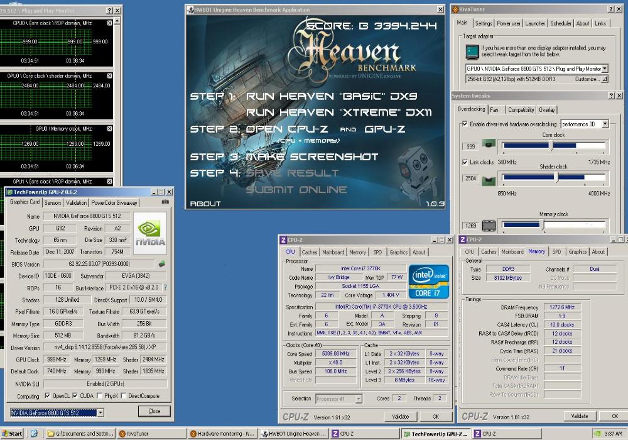Click the RivaTuner monitor target adapter icon

pos(473,52)
